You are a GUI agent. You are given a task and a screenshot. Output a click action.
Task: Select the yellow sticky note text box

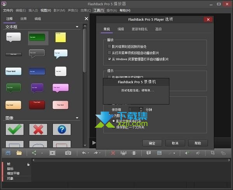pyautogui.click(x=61, y=37)
